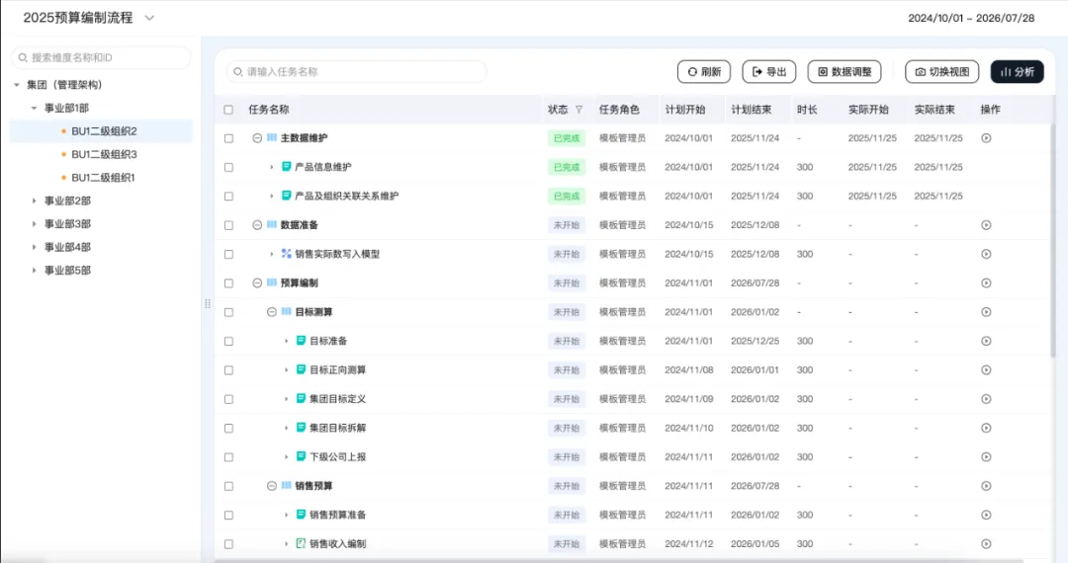Click the run icon for 目标测算 row

[986, 312]
